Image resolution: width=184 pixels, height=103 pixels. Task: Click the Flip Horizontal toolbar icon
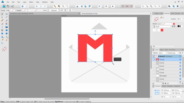pos(77,6)
